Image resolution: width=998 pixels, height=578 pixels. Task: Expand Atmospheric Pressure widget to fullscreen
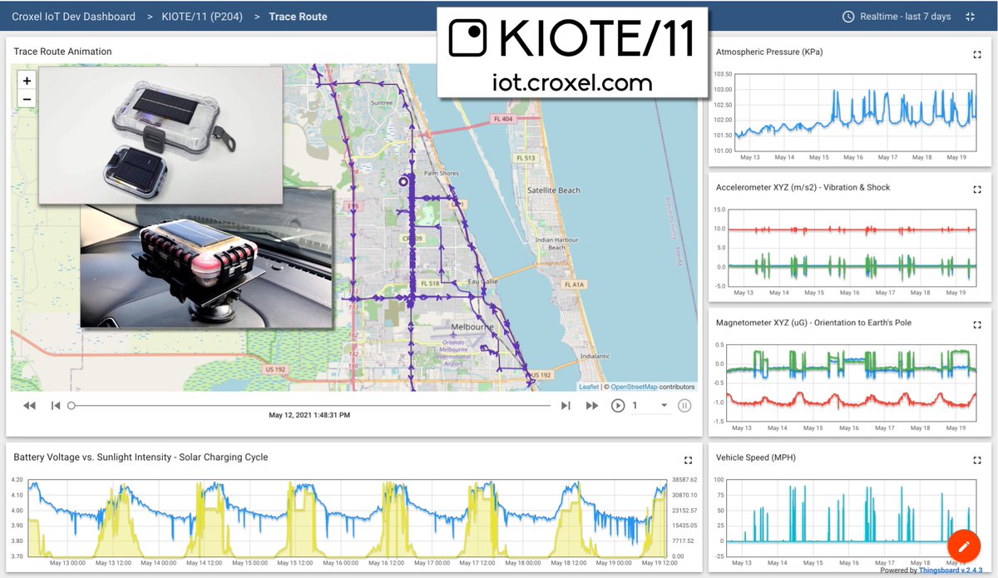[x=977, y=55]
